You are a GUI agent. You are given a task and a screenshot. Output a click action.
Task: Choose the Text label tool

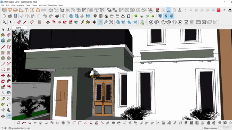[9, 104]
